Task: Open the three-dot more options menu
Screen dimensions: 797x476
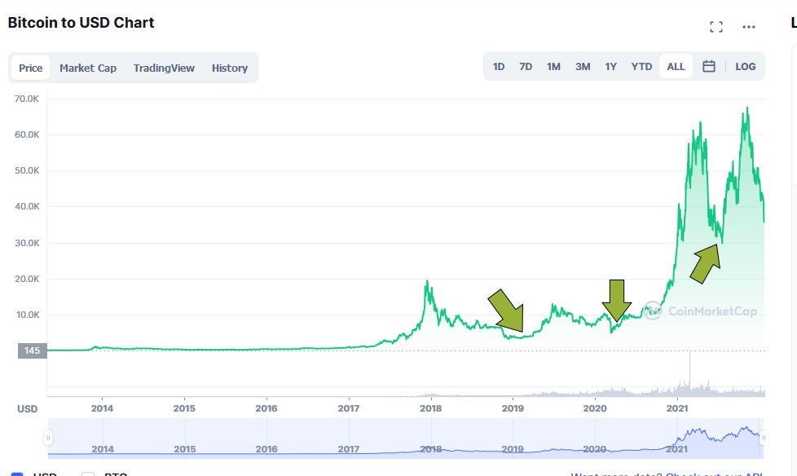Action: tap(749, 27)
